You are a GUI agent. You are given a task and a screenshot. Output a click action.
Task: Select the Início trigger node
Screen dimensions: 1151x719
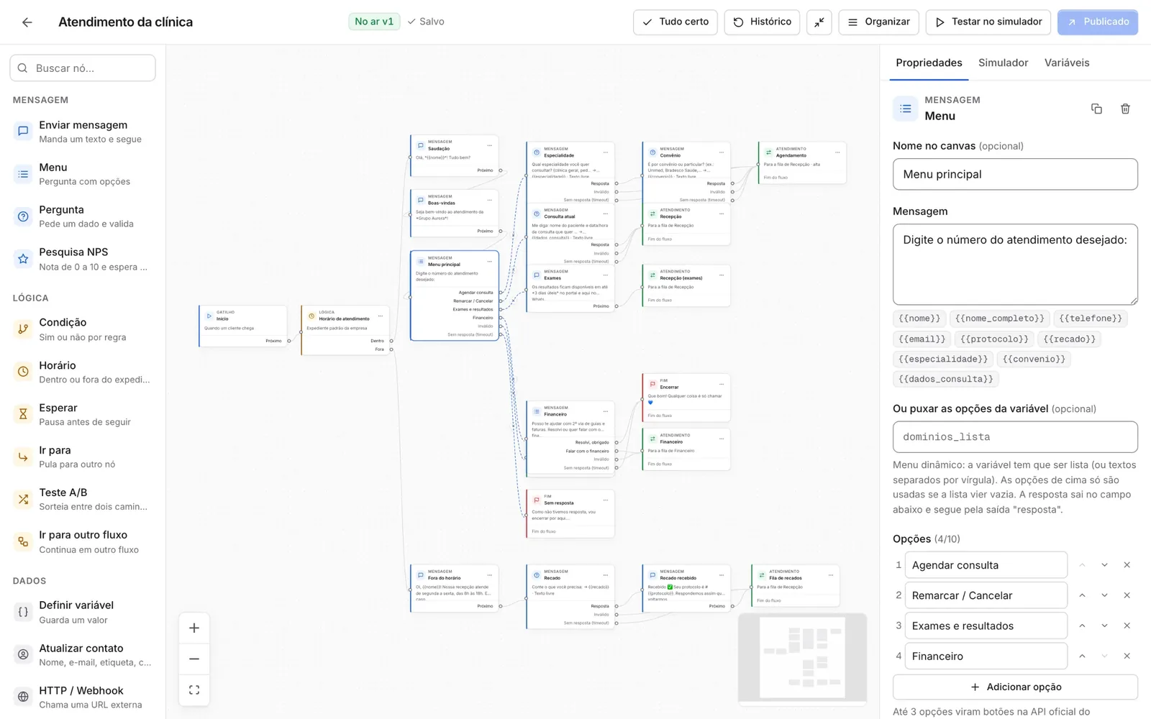(242, 326)
